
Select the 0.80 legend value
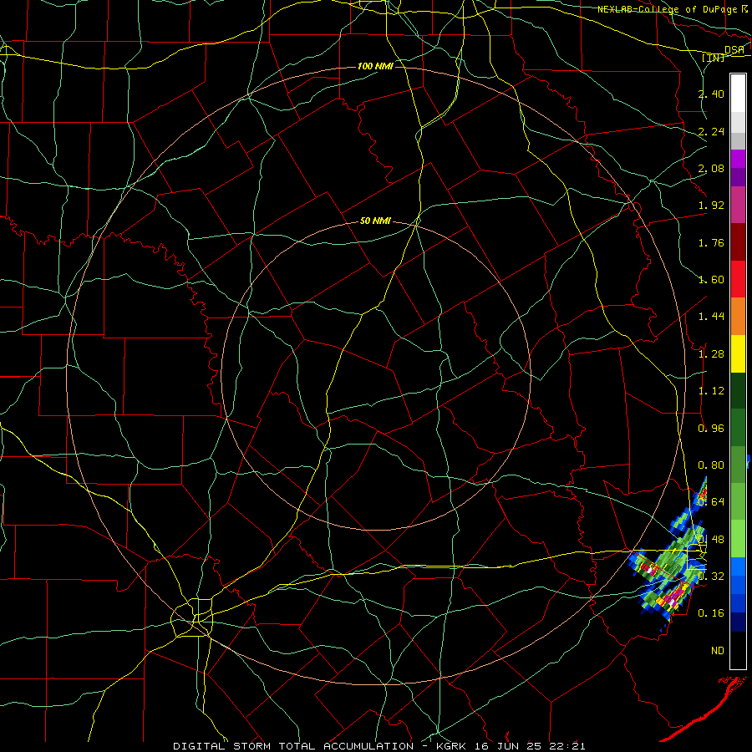click(x=711, y=465)
